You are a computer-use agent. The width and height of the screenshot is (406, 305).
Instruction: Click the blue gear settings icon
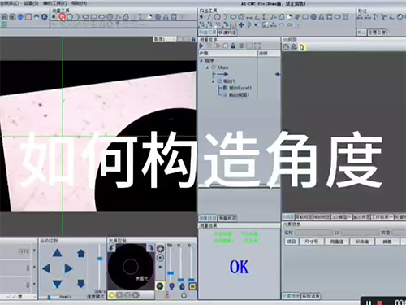coord(45,17)
